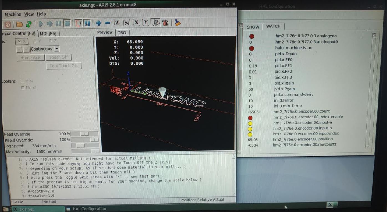This screenshot has width=387, height=212.
Task: Adjust the Max Velocity slider
Action: 85,151
